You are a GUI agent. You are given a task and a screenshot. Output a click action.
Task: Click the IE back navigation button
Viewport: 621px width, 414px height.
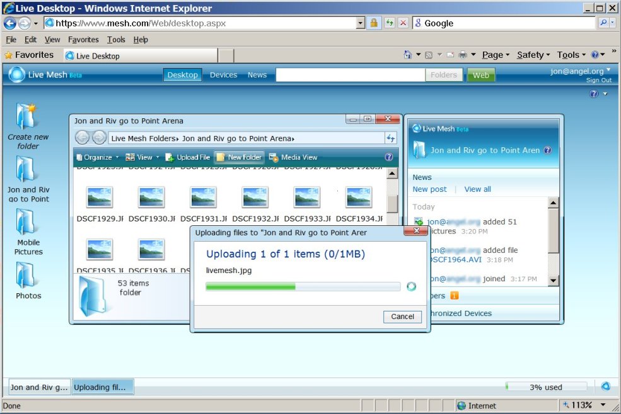10,23
